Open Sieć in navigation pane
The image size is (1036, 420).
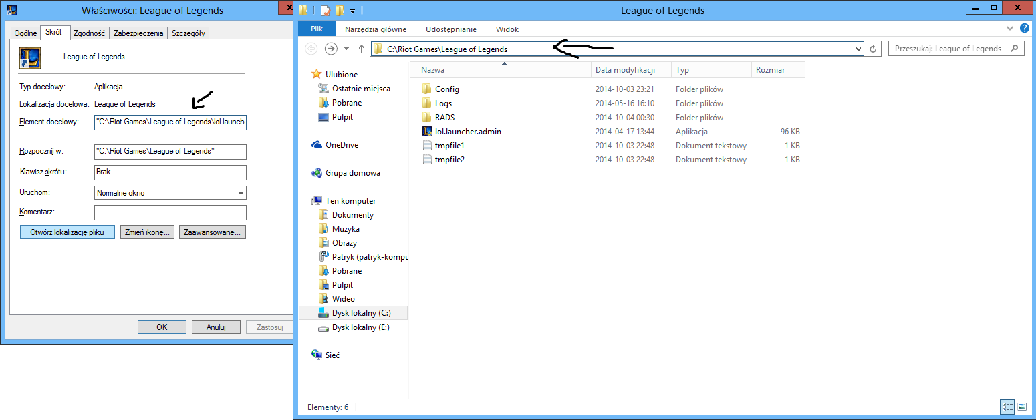click(x=332, y=355)
